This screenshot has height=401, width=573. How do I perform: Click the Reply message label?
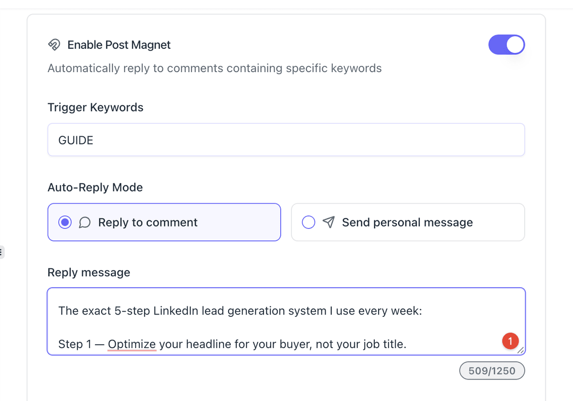(89, 272)
